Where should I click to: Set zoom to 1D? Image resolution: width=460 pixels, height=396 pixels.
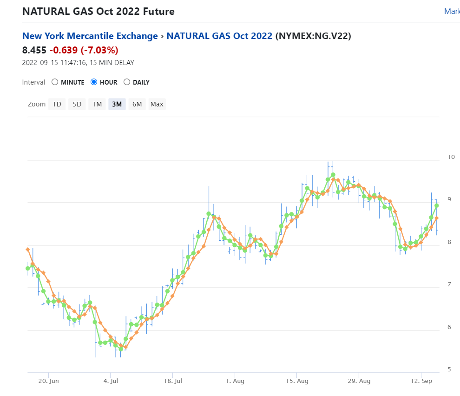click(x=57, y=104)
